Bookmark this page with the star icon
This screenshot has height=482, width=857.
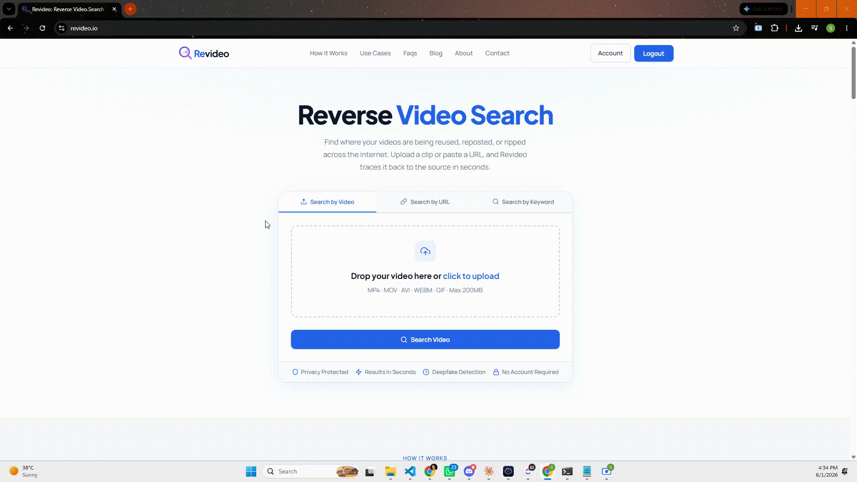(736, 28)
